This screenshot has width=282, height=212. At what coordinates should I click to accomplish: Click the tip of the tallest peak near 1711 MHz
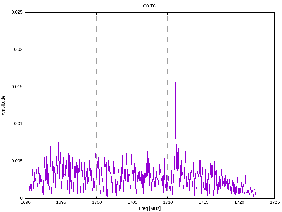point(175,45)
